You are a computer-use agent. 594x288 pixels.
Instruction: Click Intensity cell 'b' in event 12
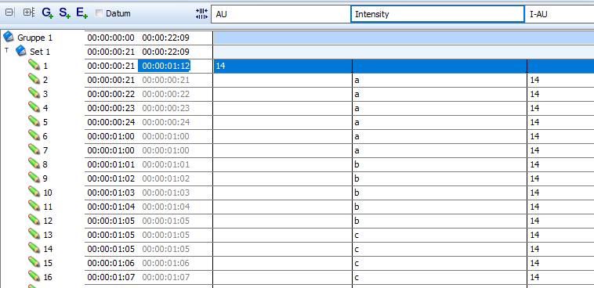click(440, 221)
